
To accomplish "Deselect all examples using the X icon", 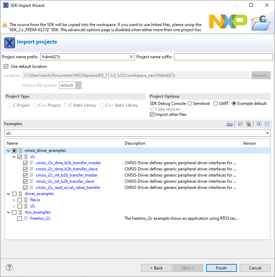I will click(x=248, y=124).
